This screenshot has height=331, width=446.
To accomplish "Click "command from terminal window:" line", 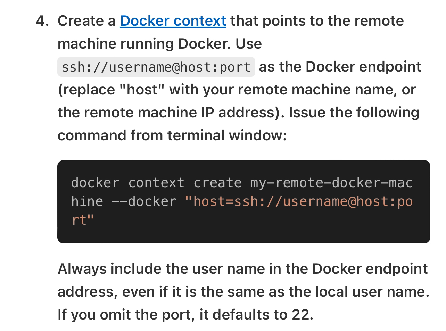I will [x=172, y=135].
